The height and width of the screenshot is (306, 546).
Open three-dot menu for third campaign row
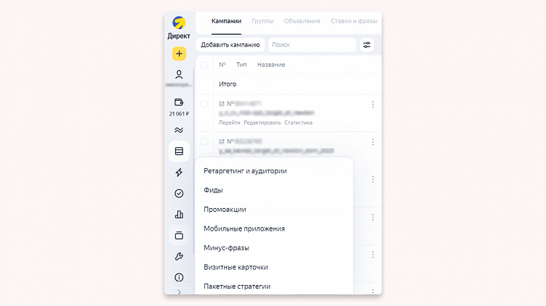[372, 180]
